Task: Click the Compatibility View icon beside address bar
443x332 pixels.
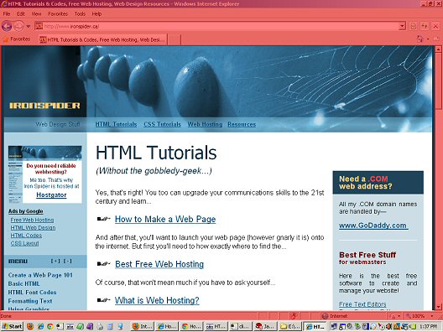Action: tap(413, 27)
